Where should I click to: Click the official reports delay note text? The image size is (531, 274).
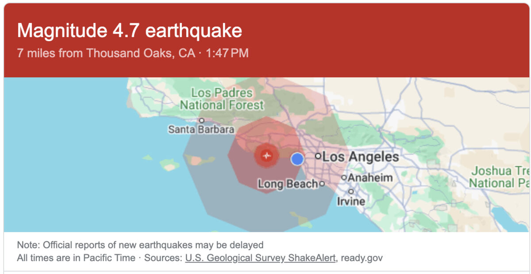tap(140, 245)
